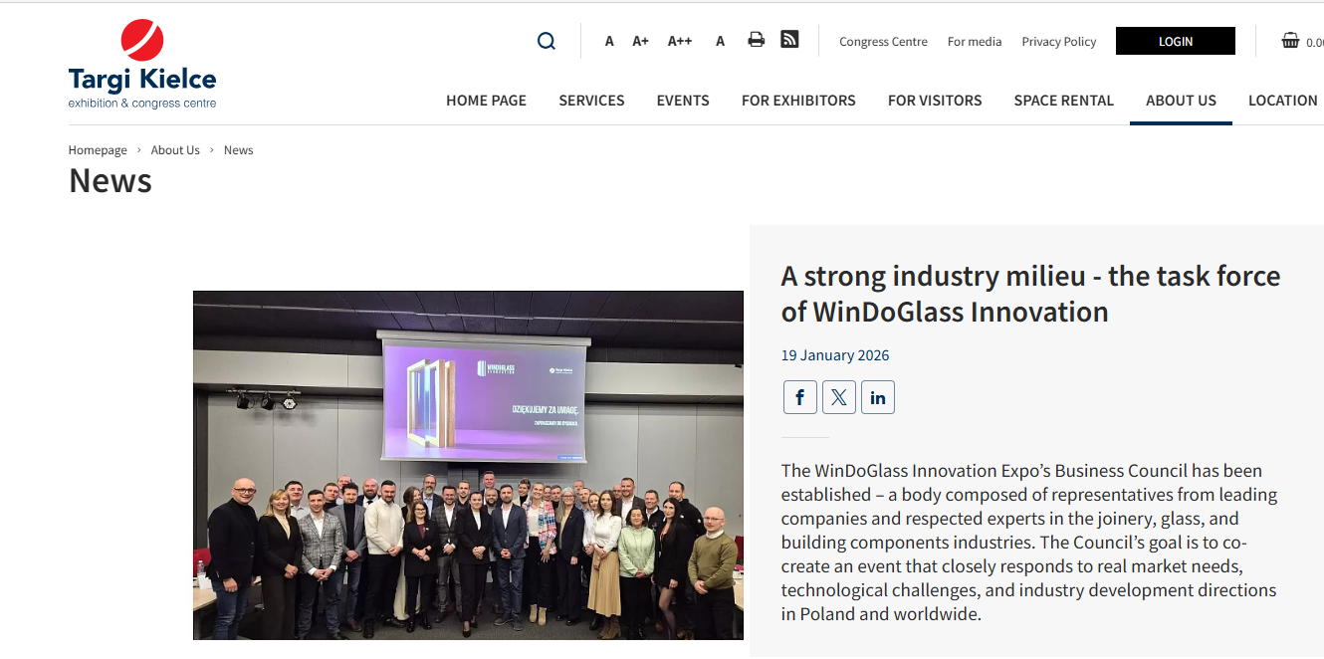This screenshot has width=1324, height=659.
Task: Increase font size with A+
Action: click(x=640, y=41)
